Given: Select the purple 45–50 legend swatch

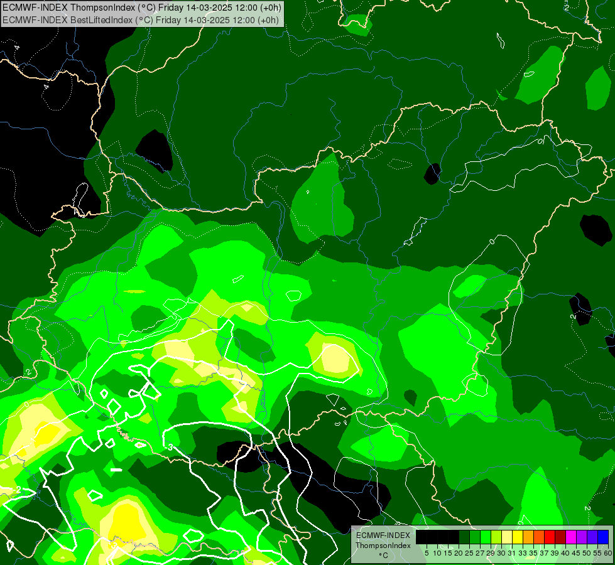Looking at the screenshot, I should tap(582, 537).
